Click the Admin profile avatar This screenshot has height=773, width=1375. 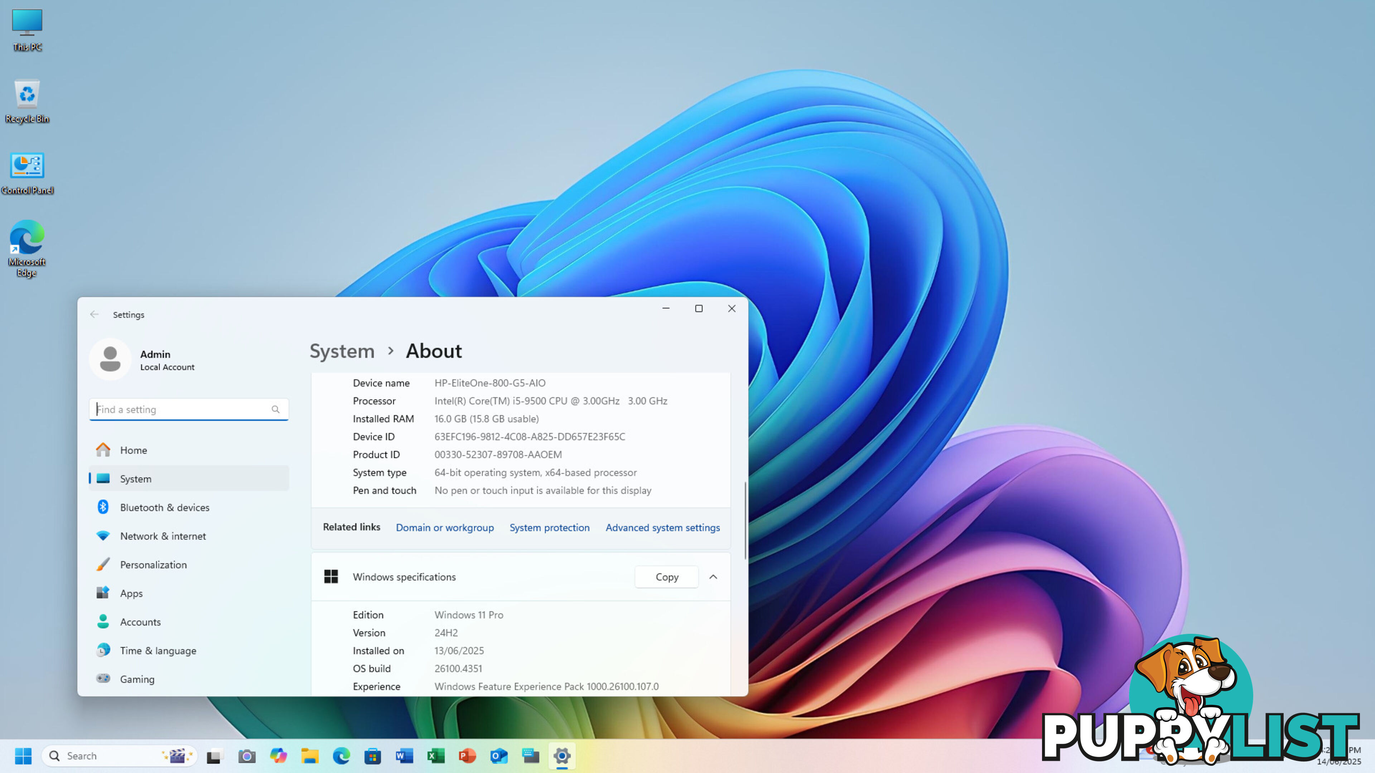click(x=110, y=359)
